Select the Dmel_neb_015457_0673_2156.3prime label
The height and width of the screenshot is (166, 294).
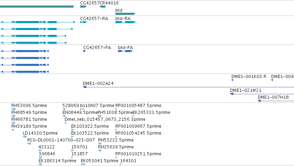(x=105, y=119)
